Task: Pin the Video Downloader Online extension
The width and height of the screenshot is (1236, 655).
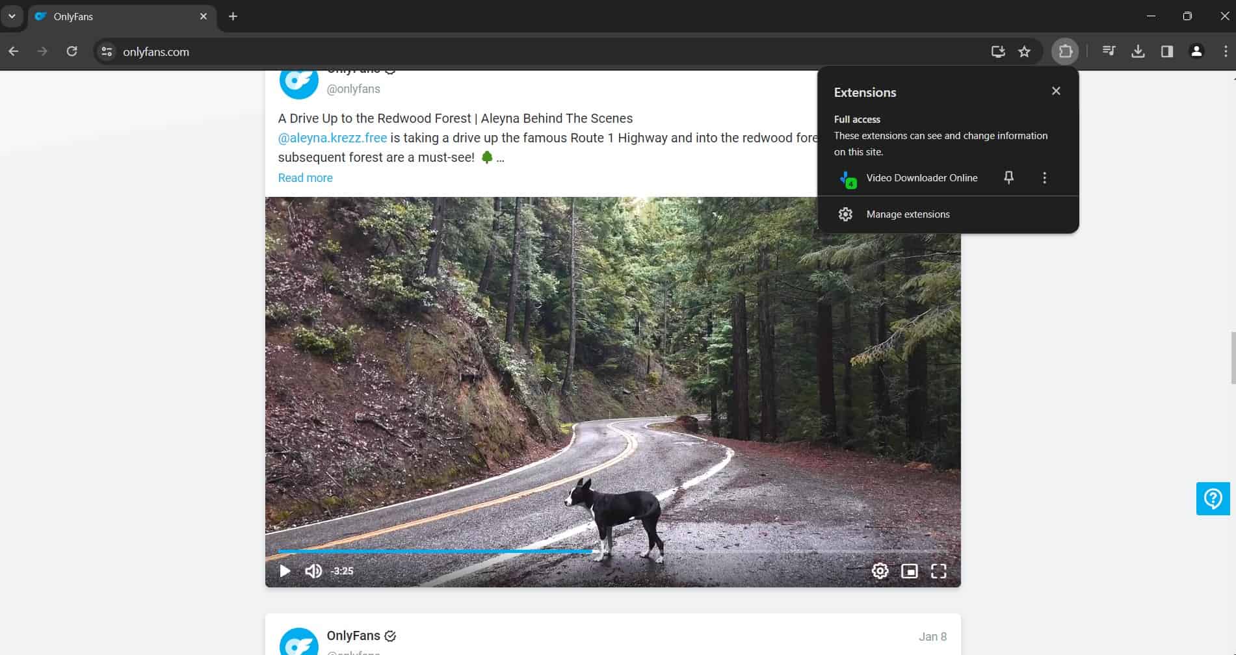Action: click(x=1009, y=177)
